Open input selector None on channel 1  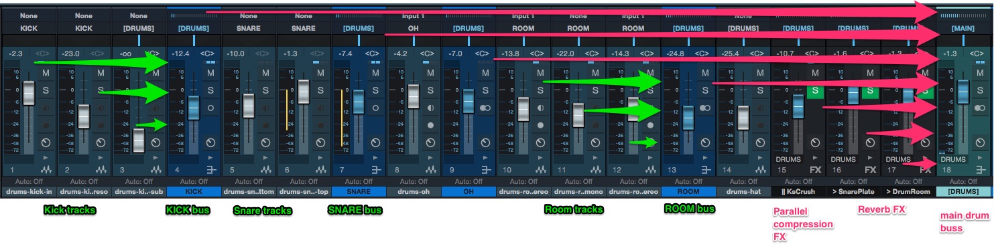tap(28, 15)
